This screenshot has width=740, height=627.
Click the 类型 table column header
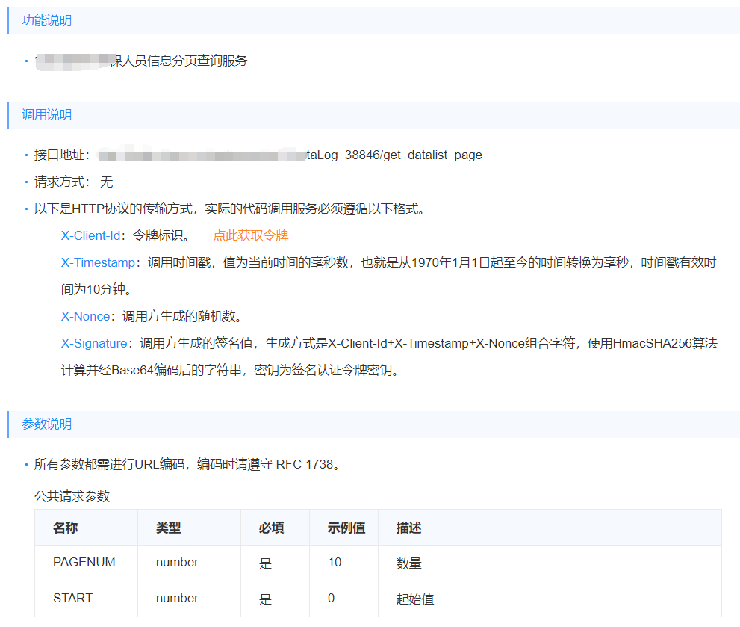coord(167,528)
